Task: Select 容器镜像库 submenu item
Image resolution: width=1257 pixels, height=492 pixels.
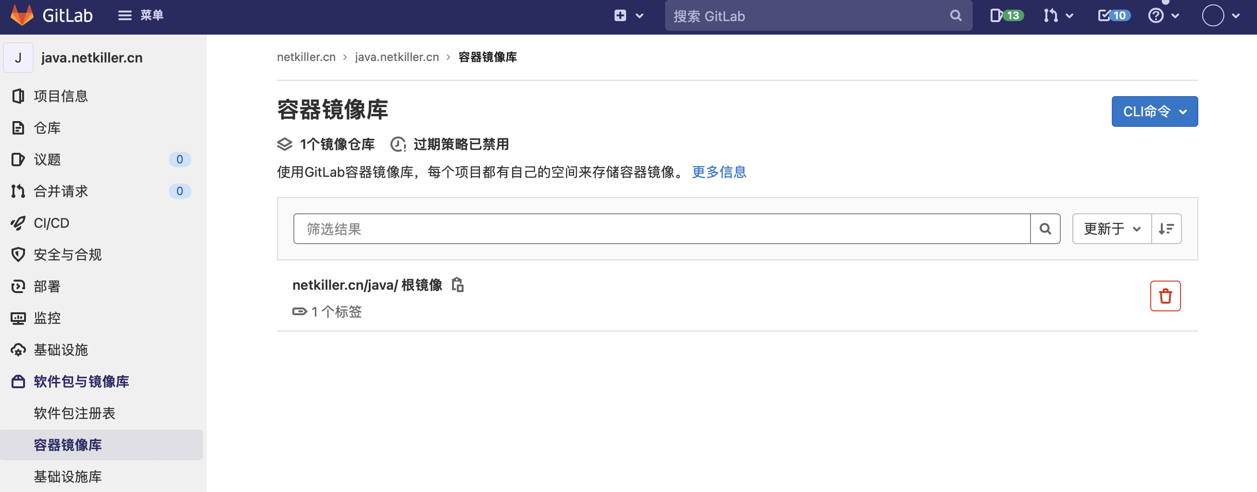Action: click(x=101, y=445)
